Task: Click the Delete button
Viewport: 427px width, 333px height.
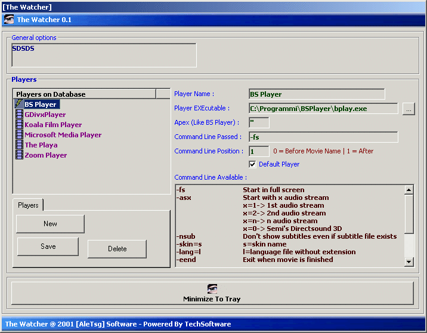Action: (x=117, y=248)
